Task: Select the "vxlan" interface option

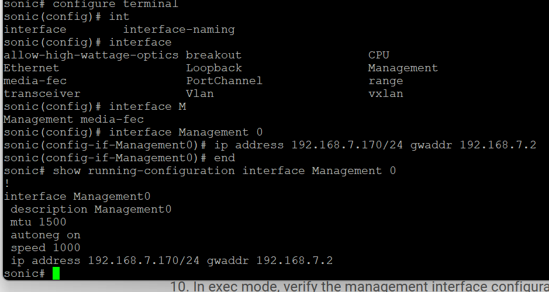Action: coord(386,93)
